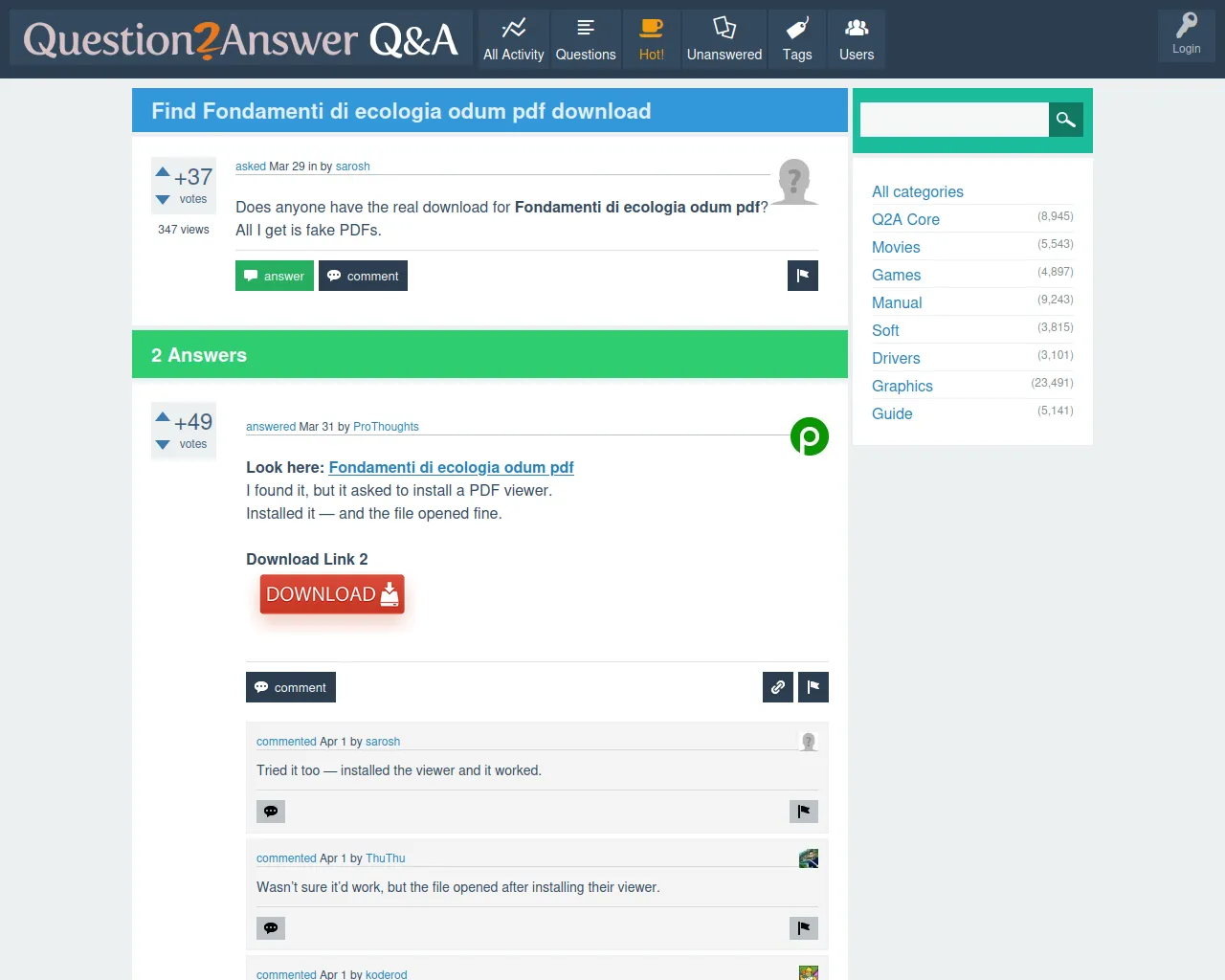View Unanswered questions
Image resolution: width=1225 pixels, height=980 pixels.
point(724,40)
